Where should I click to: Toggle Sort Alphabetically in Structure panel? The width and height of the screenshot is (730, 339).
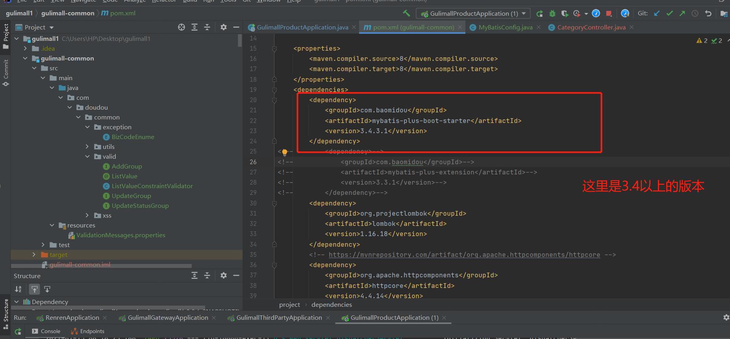tap(19, 289)
